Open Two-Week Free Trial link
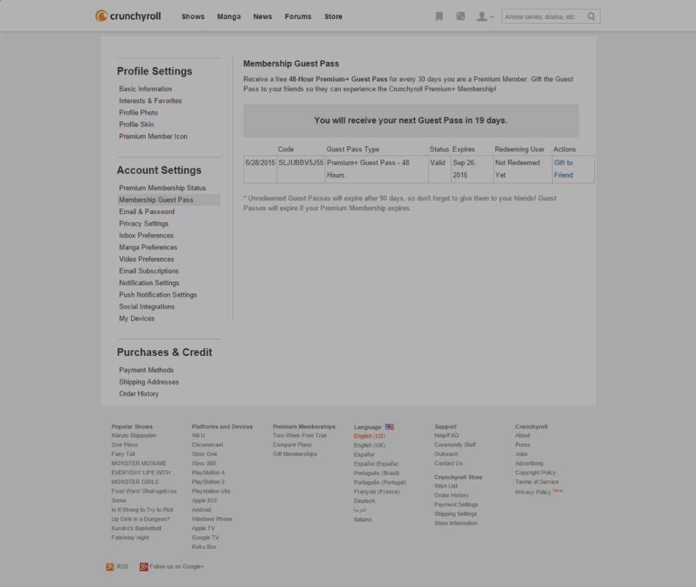The height and width of the screenshot is (587, 696). tap(300, 435)
